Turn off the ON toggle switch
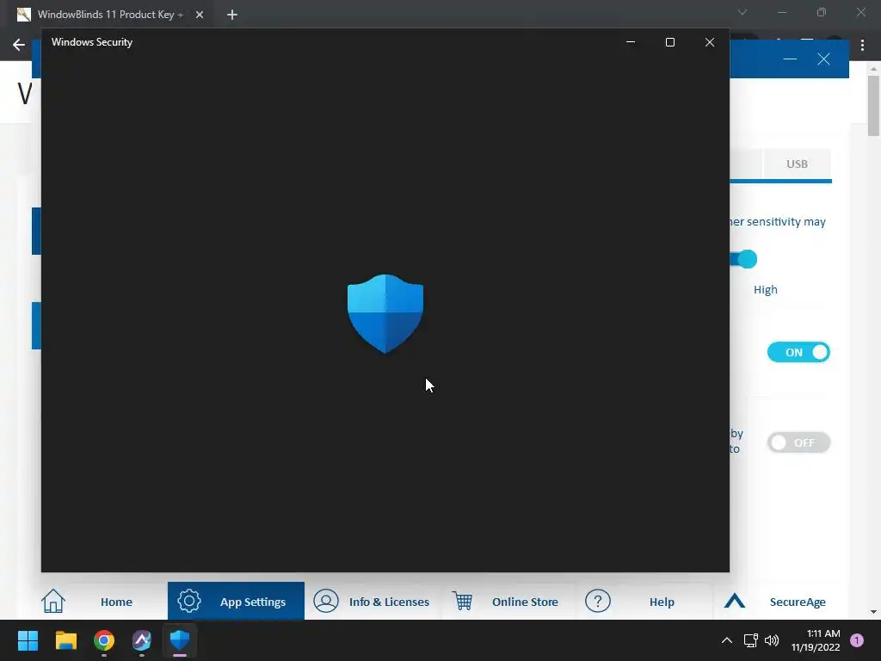Viewport: 881px width, 661px height. (x=798, y=352)
